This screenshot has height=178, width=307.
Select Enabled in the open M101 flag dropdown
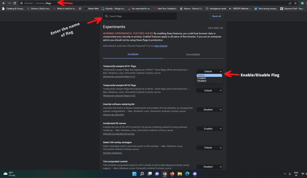[x=202, y=78]
